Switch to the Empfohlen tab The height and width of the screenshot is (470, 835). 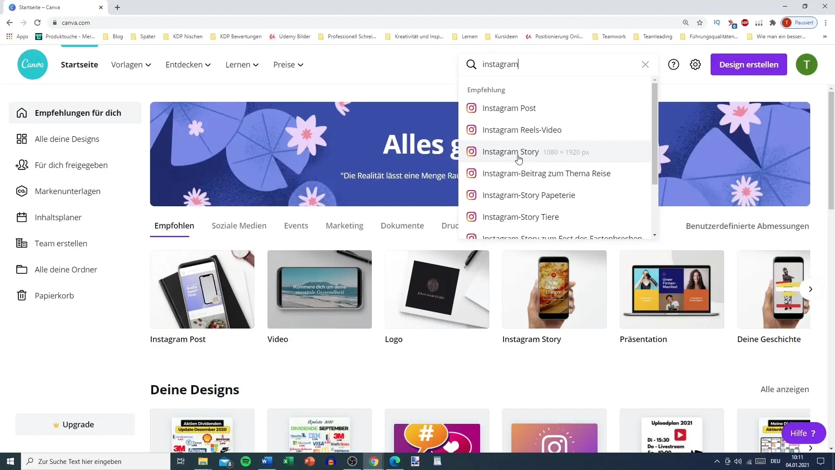pos(174,225)
